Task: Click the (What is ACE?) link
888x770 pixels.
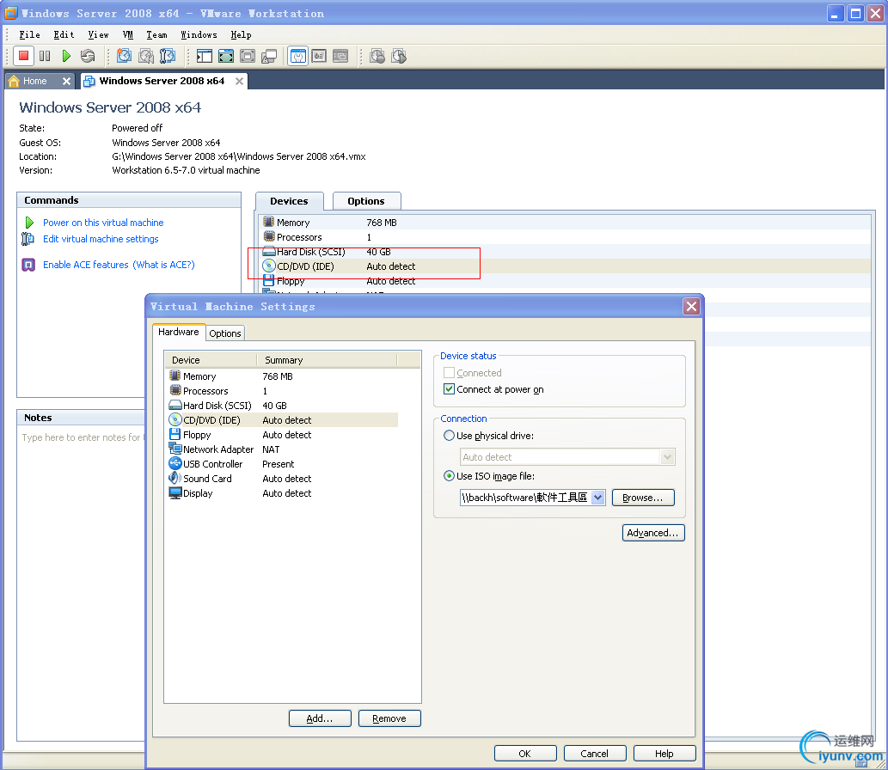Action: coord(163,265)
